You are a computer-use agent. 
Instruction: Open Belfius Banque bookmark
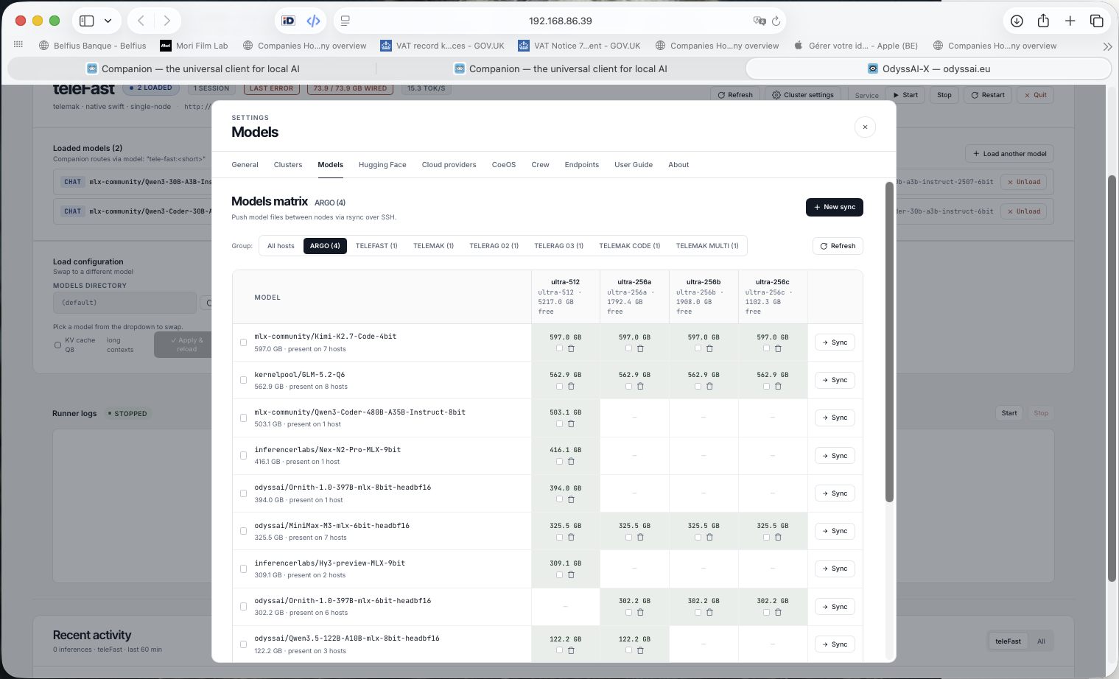click(93, 46)
